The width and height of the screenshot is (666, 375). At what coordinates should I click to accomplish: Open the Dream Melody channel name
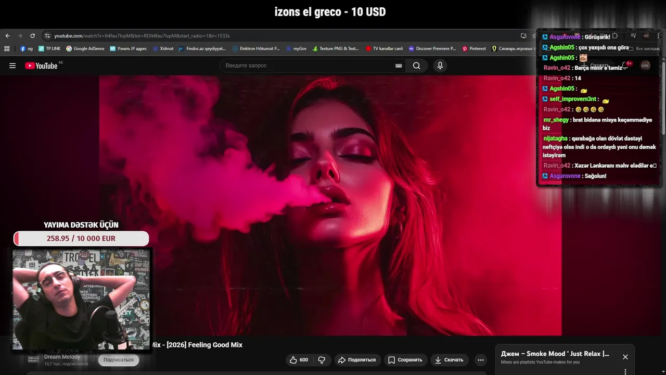[62, 357]
